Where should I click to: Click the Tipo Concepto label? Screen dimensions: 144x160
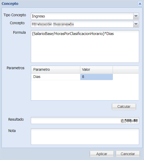point(15,15)
